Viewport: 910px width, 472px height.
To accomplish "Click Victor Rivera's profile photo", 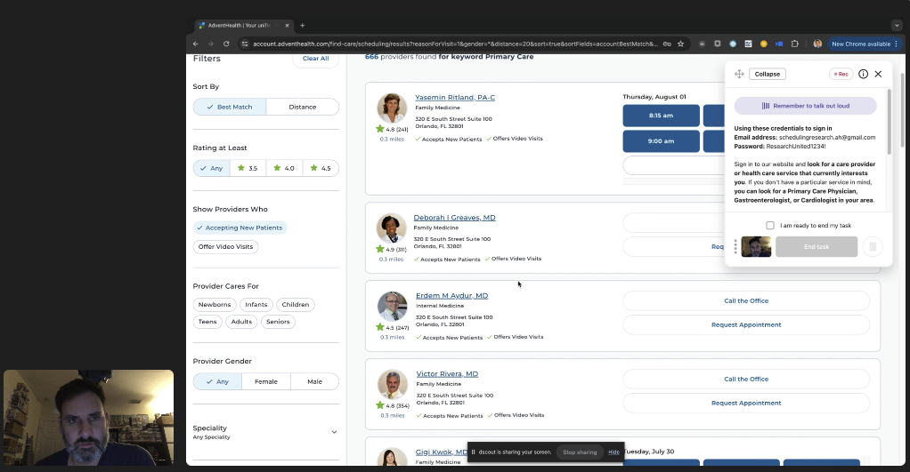I will [393, 384].
